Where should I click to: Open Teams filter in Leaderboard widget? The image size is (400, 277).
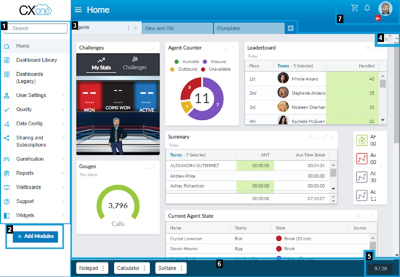click(295, 66)
